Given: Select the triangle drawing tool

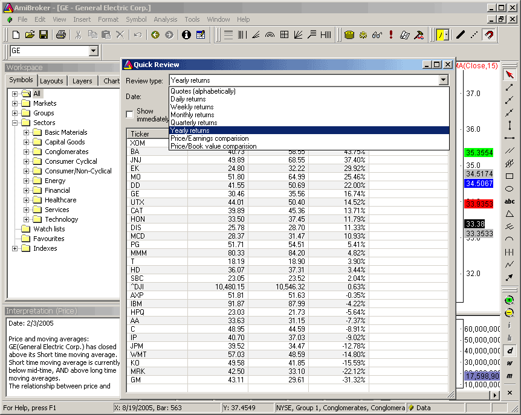Looking at the screenshot, I should click(510, 214).
